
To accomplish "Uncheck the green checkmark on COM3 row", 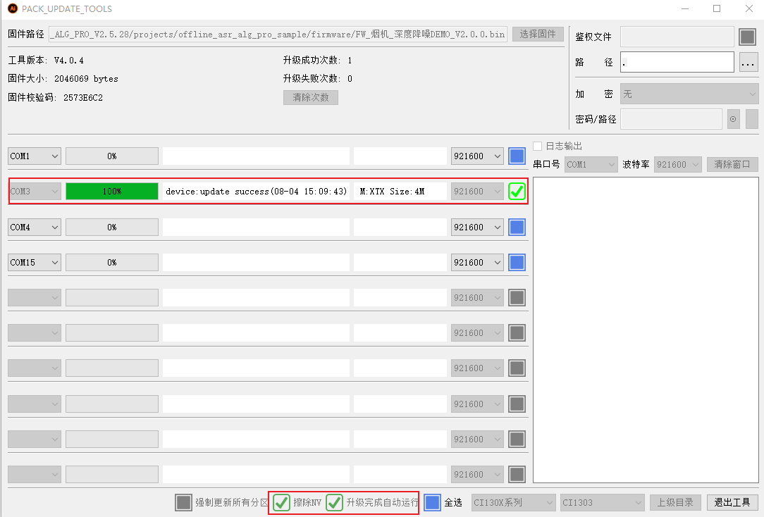I will tap(517, 191).
